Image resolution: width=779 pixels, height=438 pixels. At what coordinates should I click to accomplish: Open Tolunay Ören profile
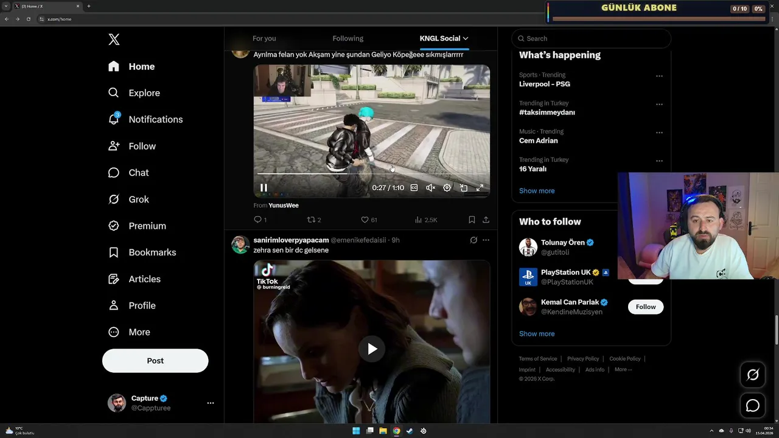click(x=563, y=243)
